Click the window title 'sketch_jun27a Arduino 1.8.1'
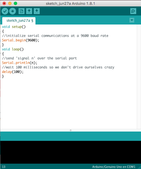The height and width of the screenshot is (169, 141). [x=70, y=4]
